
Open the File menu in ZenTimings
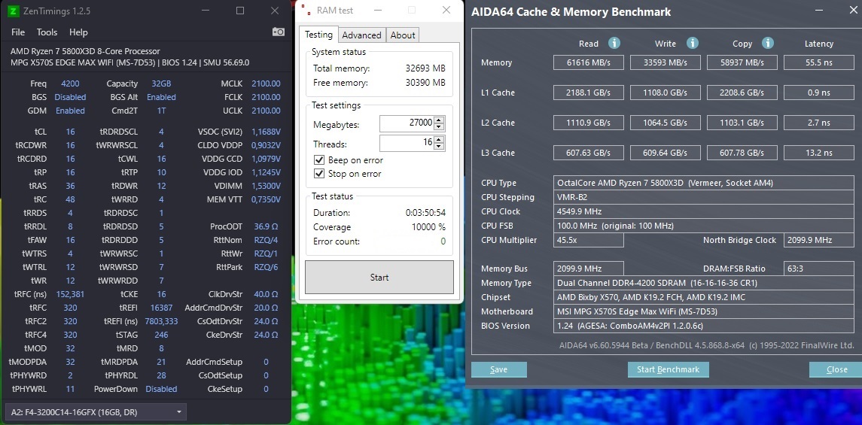coord(17,32)
